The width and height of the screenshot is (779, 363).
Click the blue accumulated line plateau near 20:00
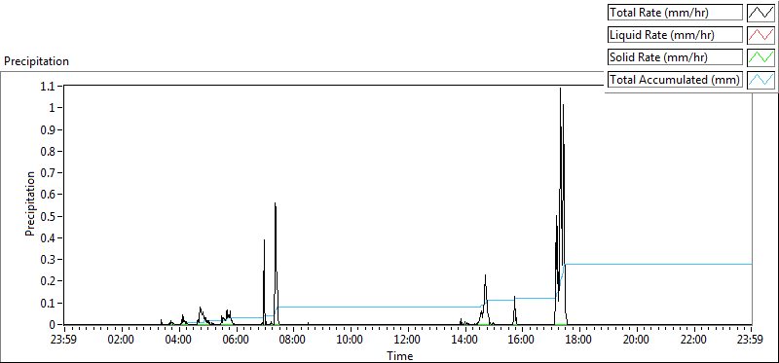pyautogui.click(x=636, y=264)
